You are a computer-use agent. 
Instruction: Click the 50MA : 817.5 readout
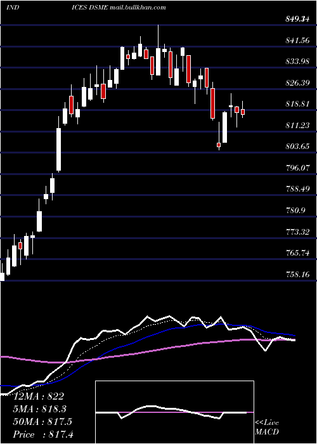[x=43, y=422]
